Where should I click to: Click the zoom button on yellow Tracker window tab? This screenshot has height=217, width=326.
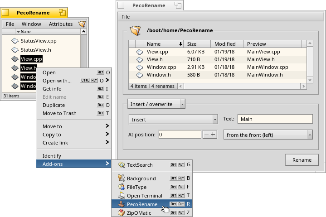click(x=62, y=13)
